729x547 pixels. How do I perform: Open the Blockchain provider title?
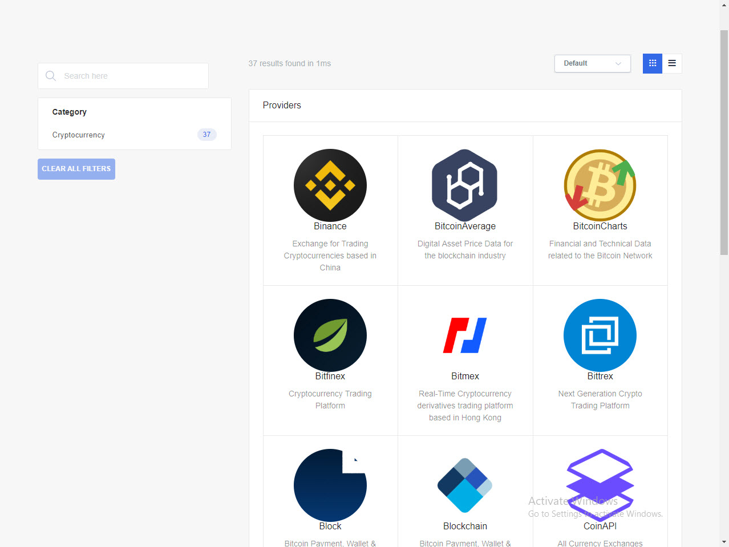[465, 526]
